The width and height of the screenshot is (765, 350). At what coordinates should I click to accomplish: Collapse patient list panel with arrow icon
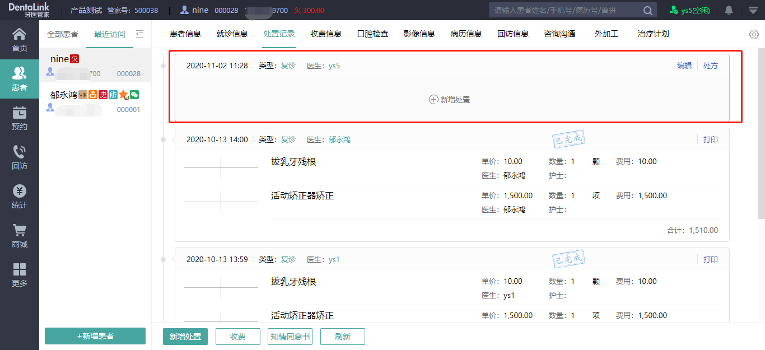139,34
